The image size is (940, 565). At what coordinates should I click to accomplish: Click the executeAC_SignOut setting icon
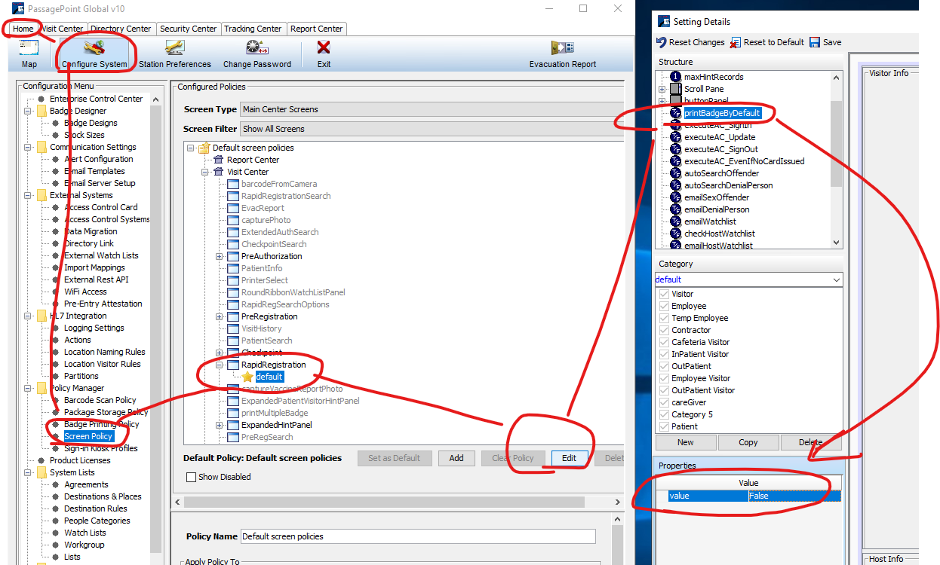point(675,149)
